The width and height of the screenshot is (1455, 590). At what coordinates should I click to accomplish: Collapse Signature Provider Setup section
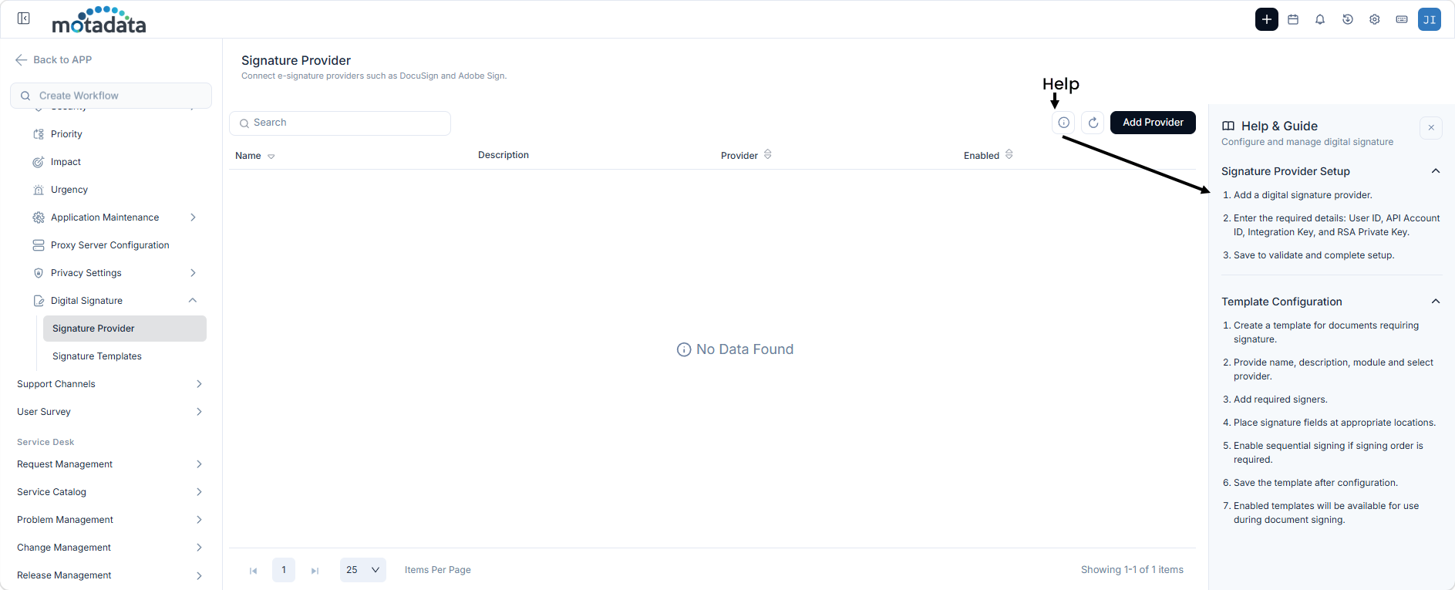pyautogui.click(x=1436, y=171)
